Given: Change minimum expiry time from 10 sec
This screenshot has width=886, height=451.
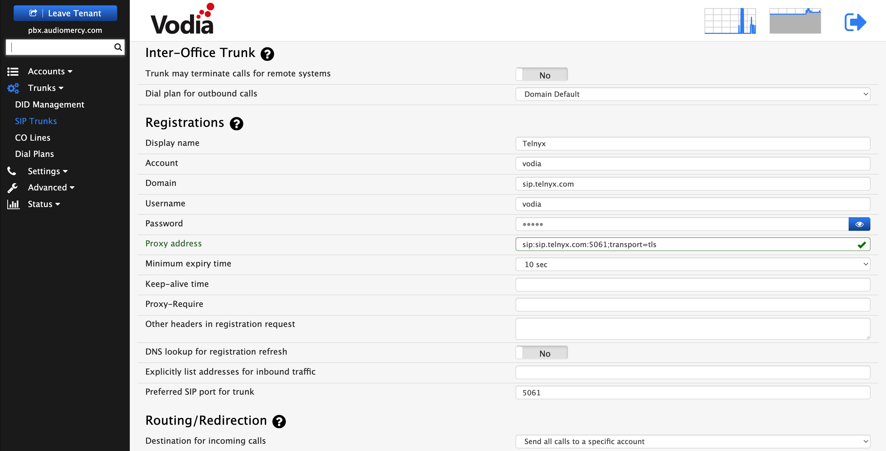Looking at the screenshot, I should pos(693,265).
